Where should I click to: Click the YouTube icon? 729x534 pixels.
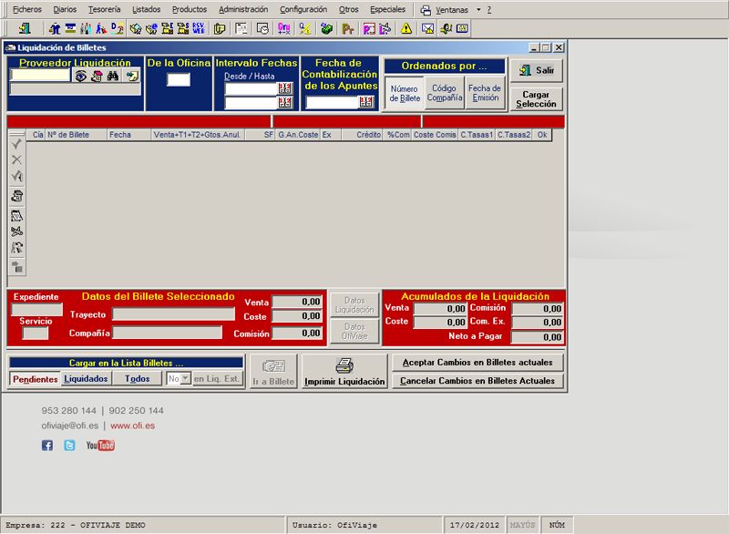pos(100,446)
